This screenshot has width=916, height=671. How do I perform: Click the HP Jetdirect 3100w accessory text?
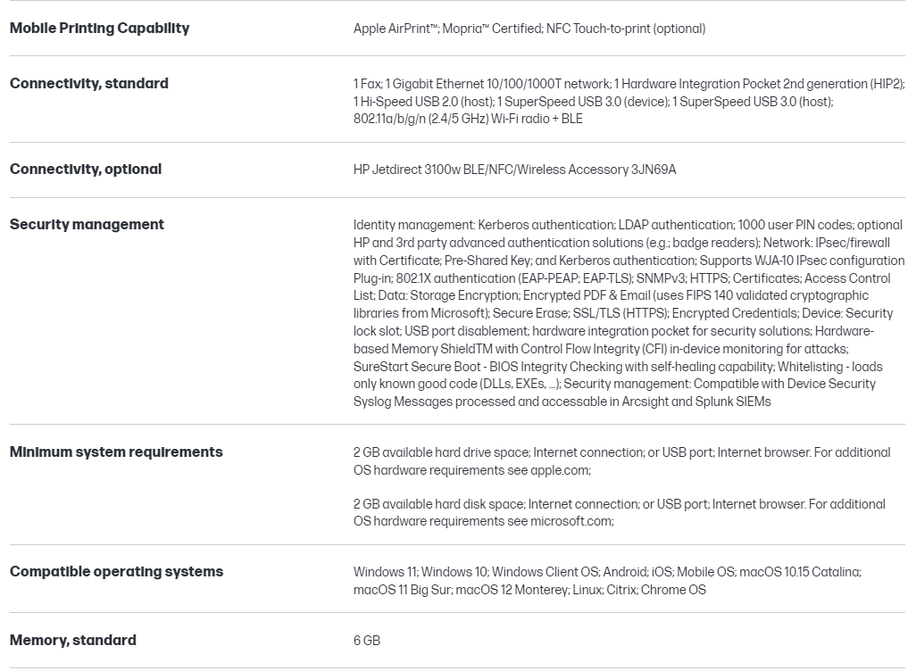(x=514, y=170)
